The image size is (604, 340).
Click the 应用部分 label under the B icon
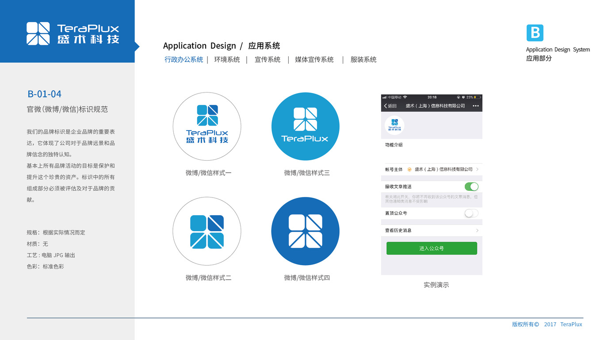click(539, 58)
